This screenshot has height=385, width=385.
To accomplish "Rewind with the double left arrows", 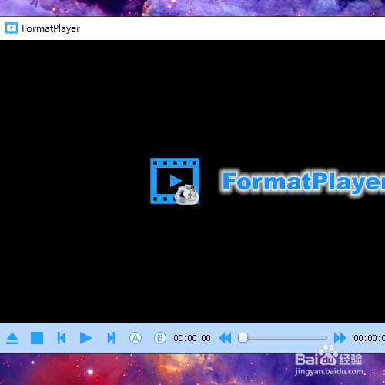I will (225, 338).
